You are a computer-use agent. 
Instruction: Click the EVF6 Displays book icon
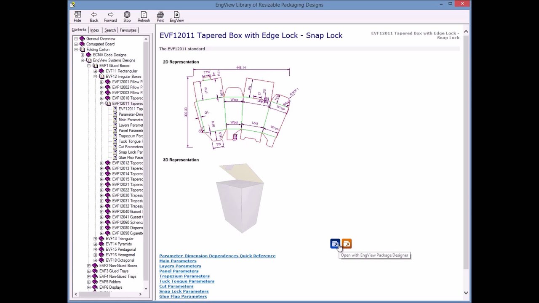pos(95,287)
